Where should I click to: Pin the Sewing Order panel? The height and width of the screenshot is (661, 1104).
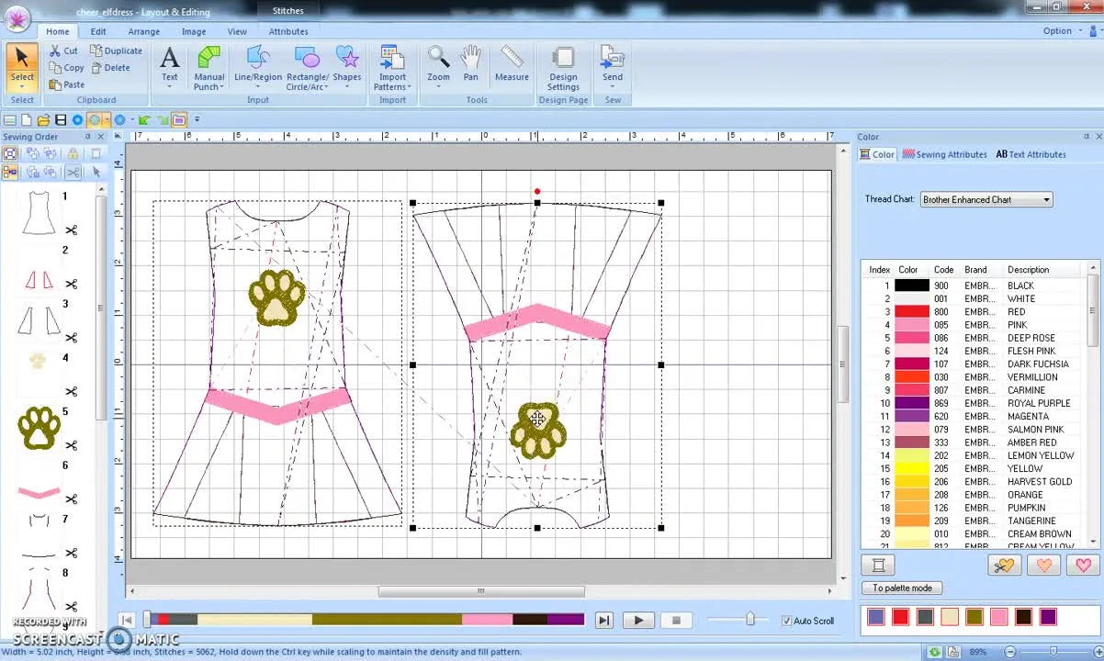(87, 137)
